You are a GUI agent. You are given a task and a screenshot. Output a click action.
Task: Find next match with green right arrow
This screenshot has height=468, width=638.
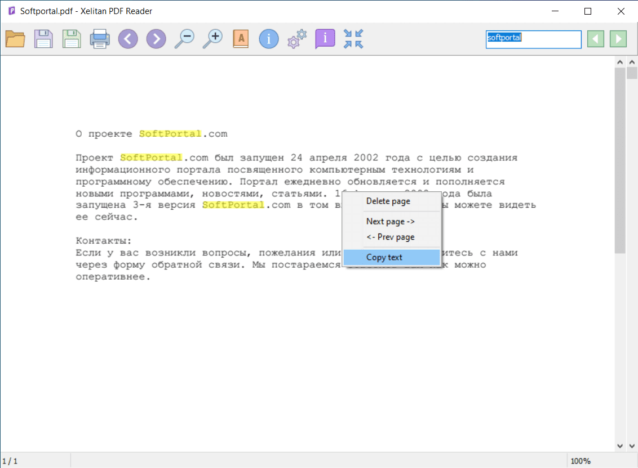(x=618, y=39)
